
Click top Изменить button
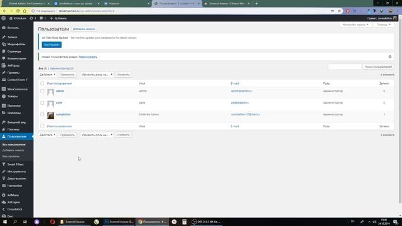coord(123,75)
